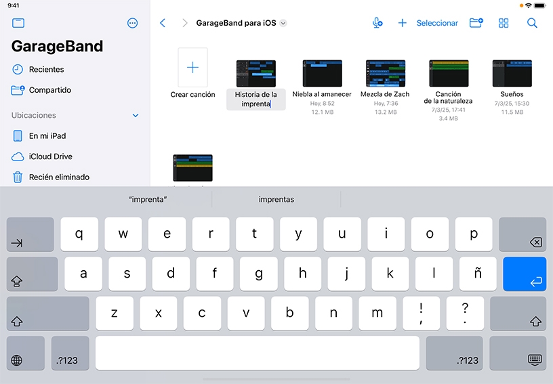Hide keyboard with the keyboard icon key
The height and width of the screenshot is (384, 553).
pos(518,353)
